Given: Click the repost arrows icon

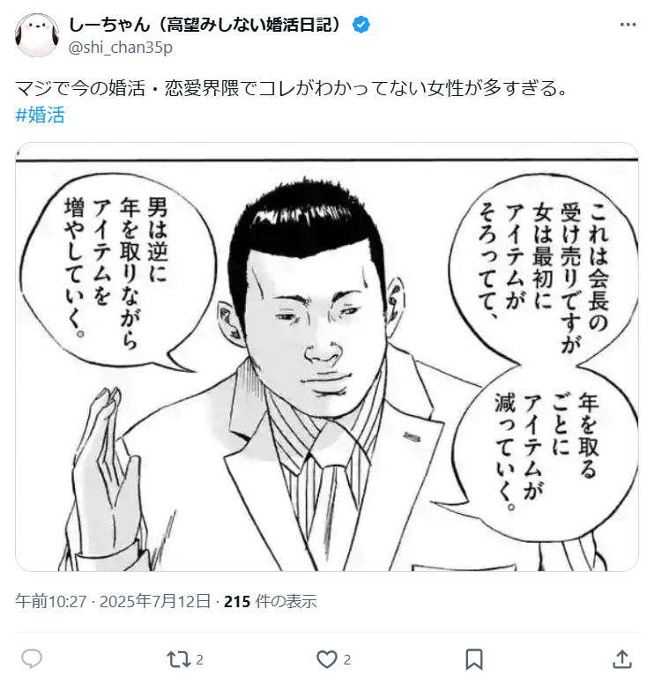Looking at the screenshot, I should tap(179, 659).
